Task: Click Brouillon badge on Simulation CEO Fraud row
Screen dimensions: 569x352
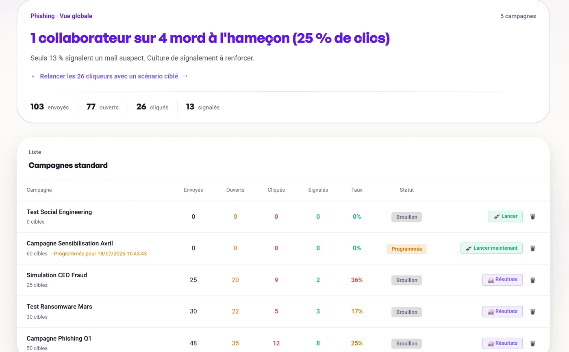Action: click(406, 280)
